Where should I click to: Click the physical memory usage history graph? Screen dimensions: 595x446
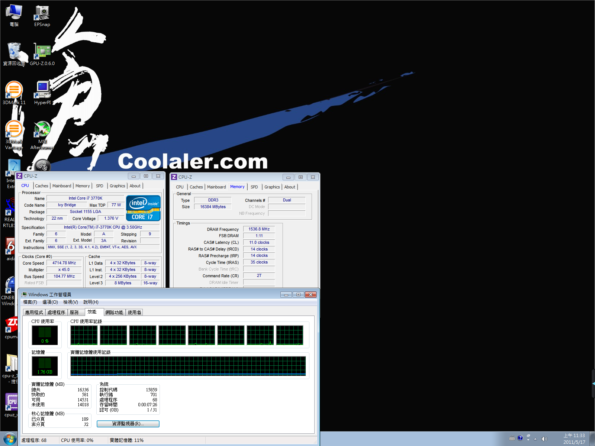pos(188,366)
